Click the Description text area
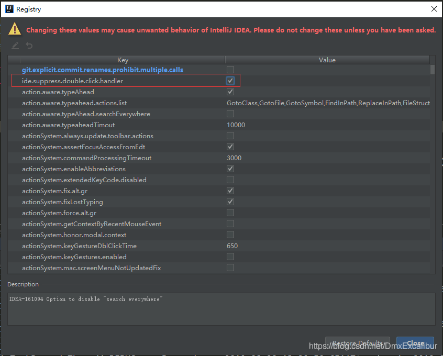443x356 pixels. tap(221, 309)
